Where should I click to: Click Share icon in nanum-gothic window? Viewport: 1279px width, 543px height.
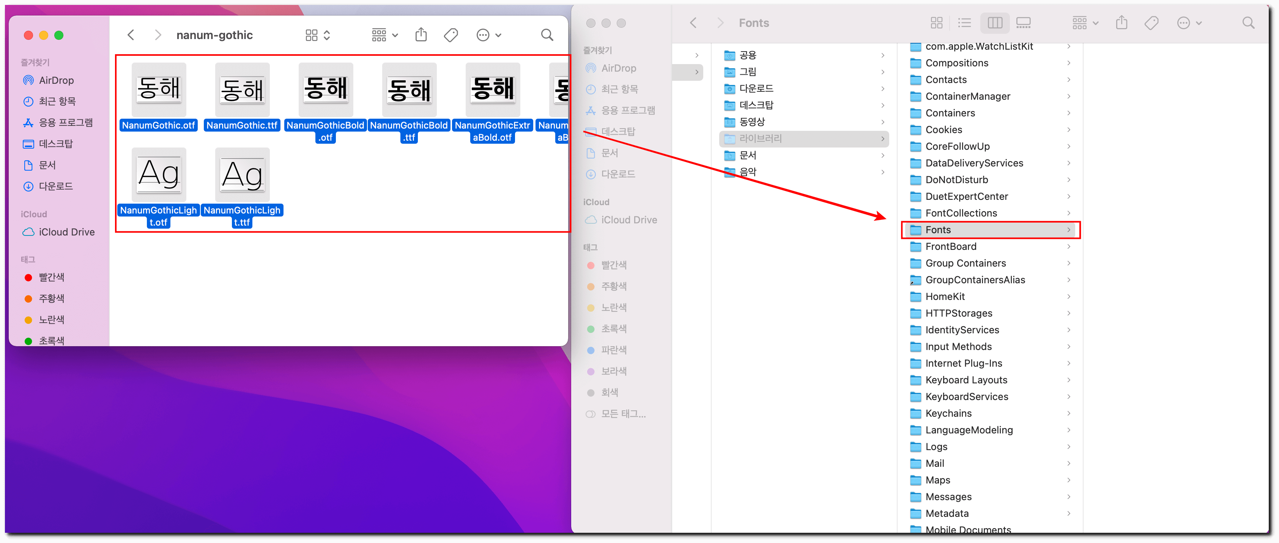[x=421, y=35]
